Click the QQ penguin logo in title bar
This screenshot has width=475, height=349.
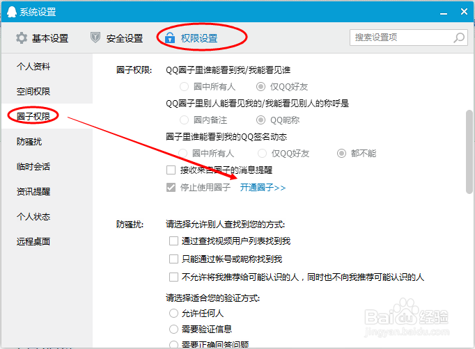(x=12, y=12)
